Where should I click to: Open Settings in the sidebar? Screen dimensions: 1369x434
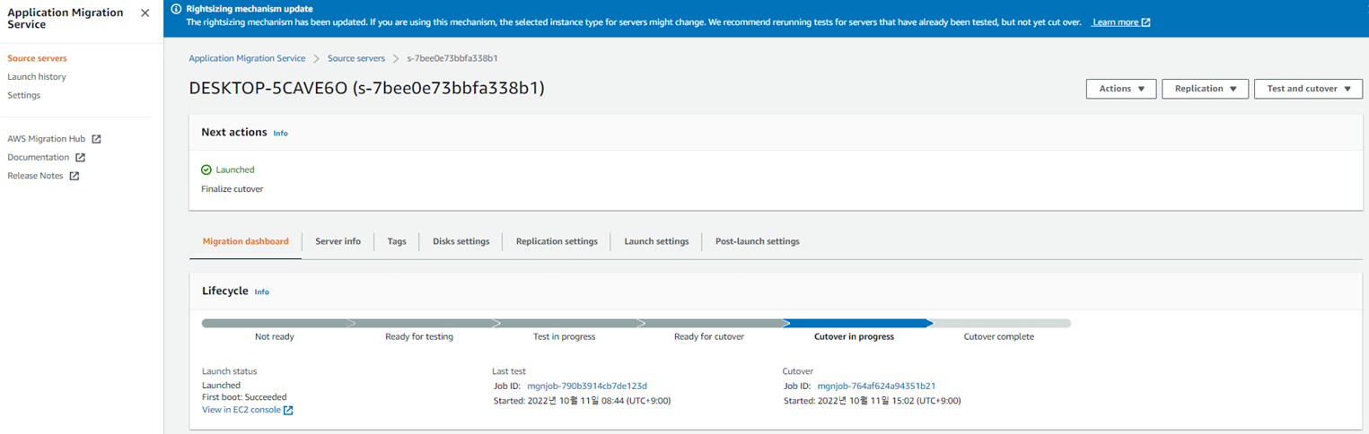coord(24,95)
